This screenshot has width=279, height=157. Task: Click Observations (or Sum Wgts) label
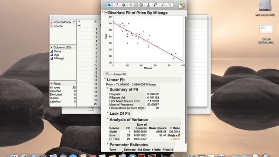pyautogui.click(x=127, y=108)
